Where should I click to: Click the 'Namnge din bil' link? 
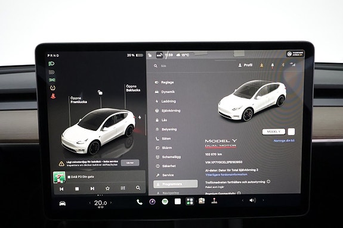tap(284, 141)
